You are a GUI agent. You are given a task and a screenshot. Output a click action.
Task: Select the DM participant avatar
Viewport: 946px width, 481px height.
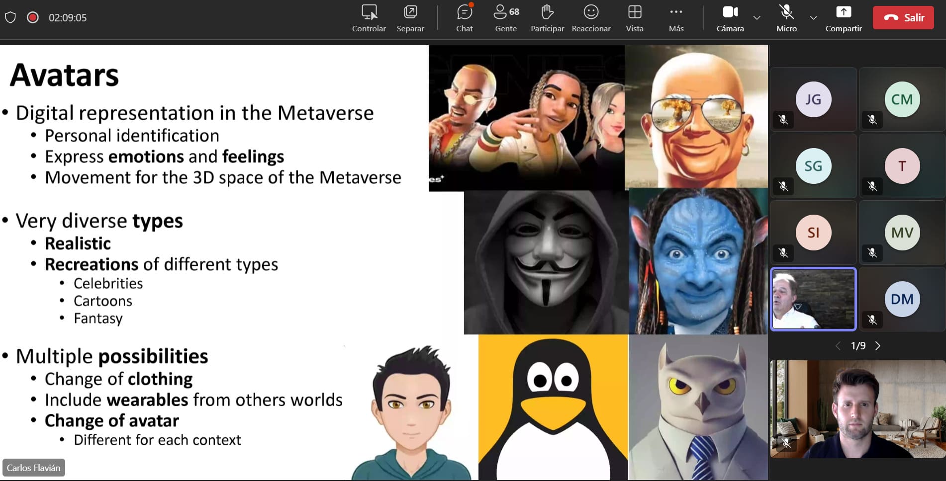[902, 299]
